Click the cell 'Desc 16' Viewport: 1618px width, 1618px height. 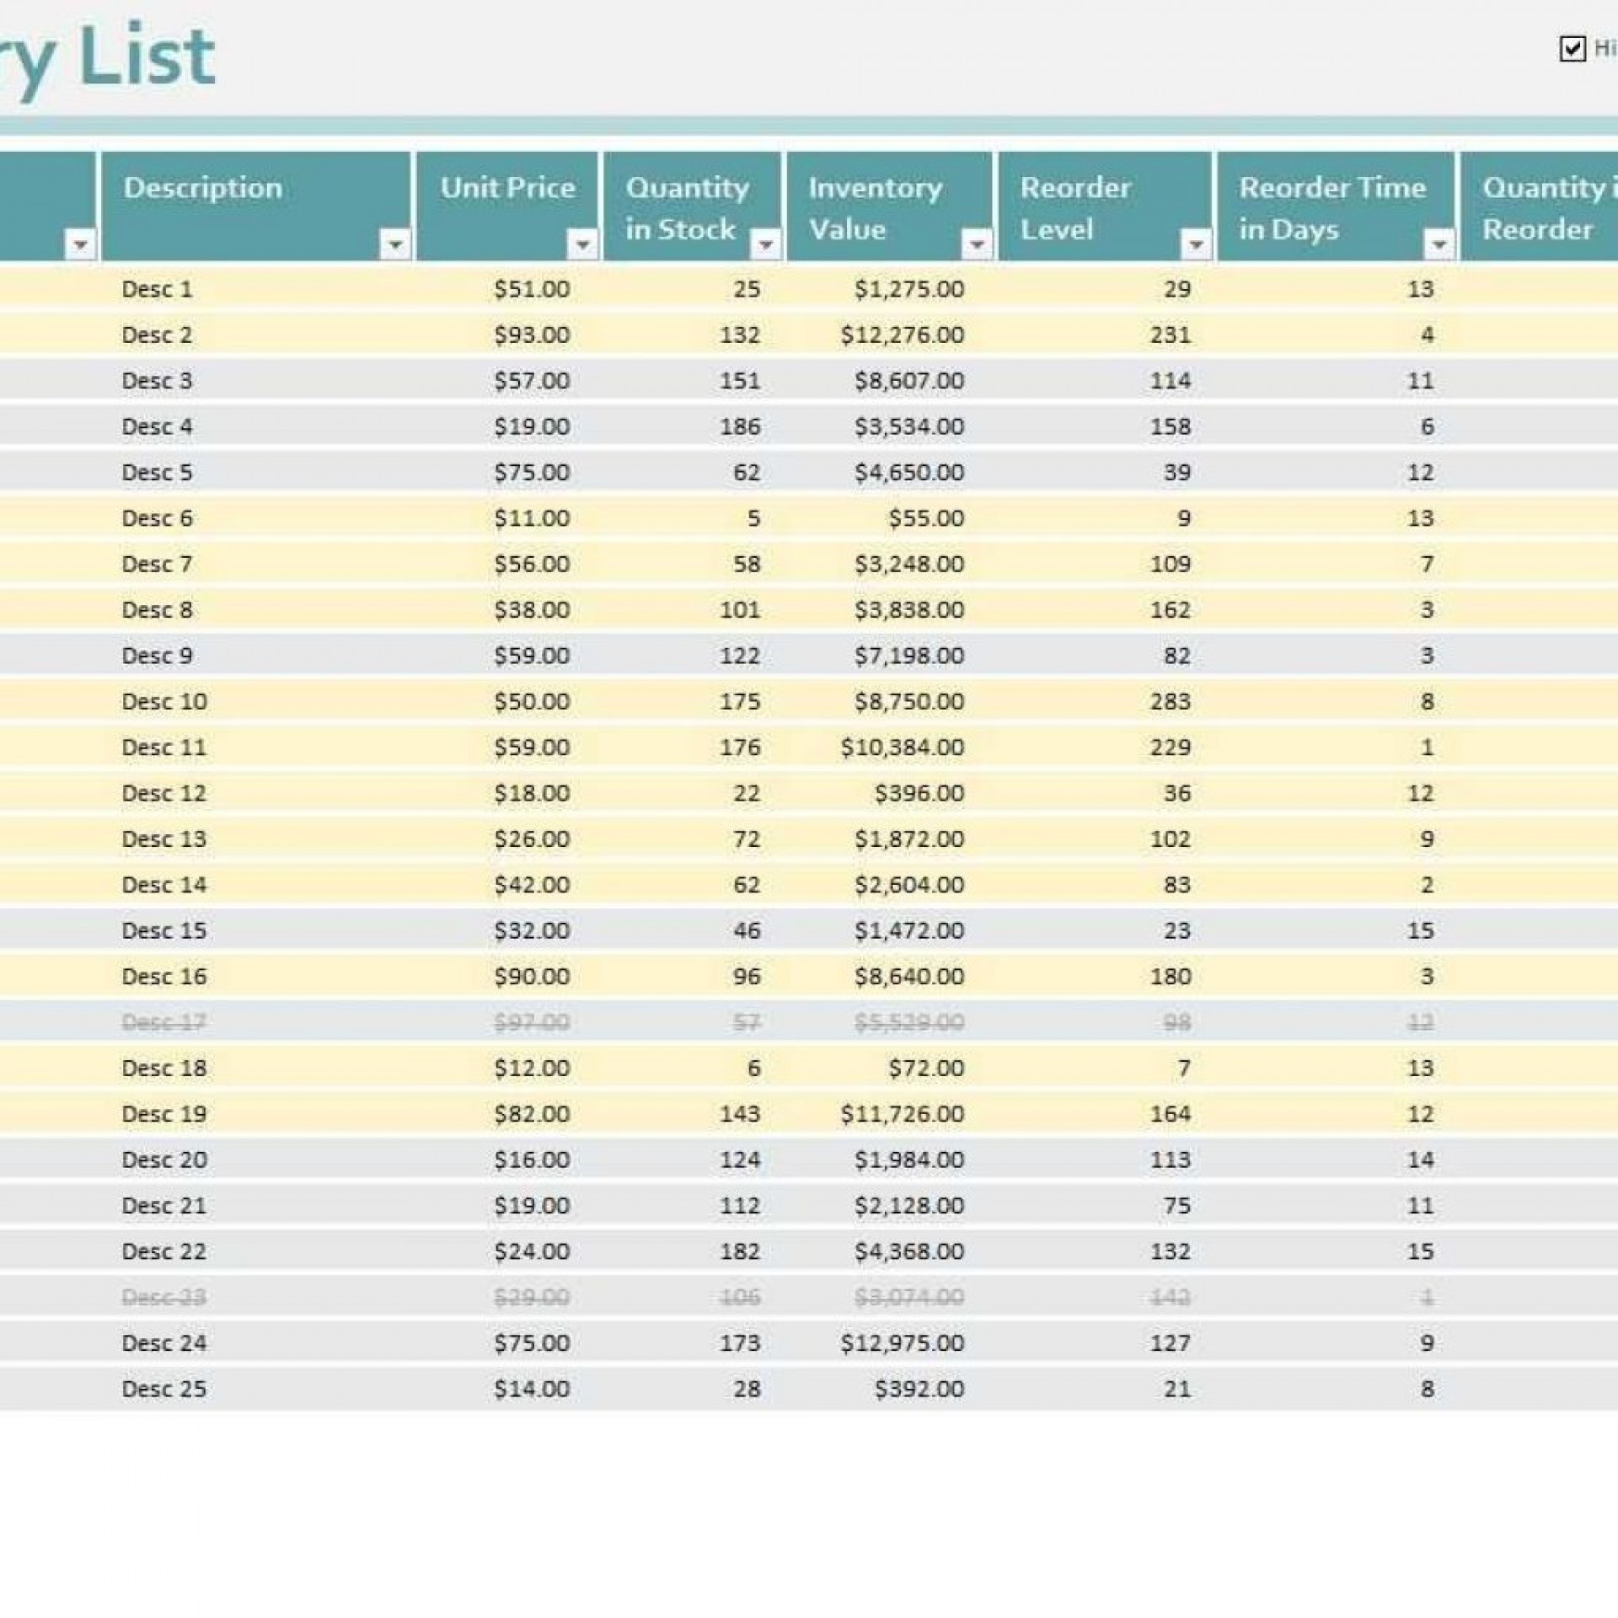pos(164,977)
